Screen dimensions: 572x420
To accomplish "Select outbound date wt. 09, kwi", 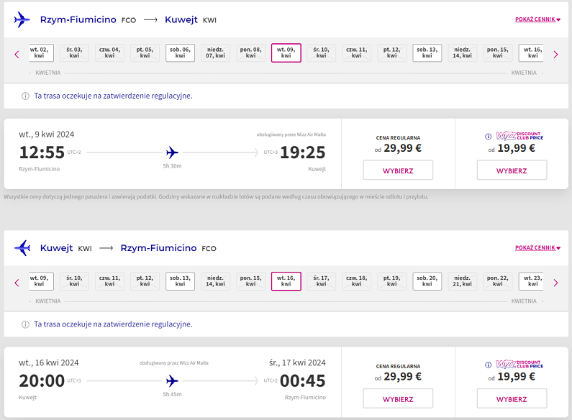I will tap(286, 53).
